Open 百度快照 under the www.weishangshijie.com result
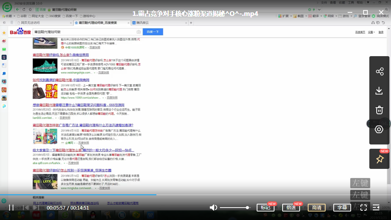 click(103, 72)
